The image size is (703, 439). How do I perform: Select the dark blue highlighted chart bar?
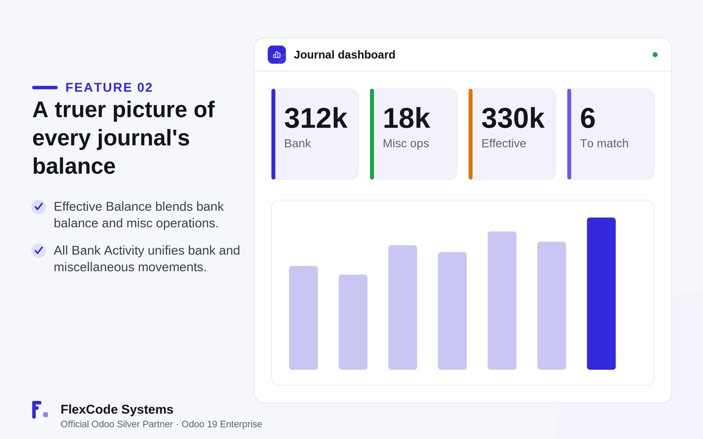point(601,294)
